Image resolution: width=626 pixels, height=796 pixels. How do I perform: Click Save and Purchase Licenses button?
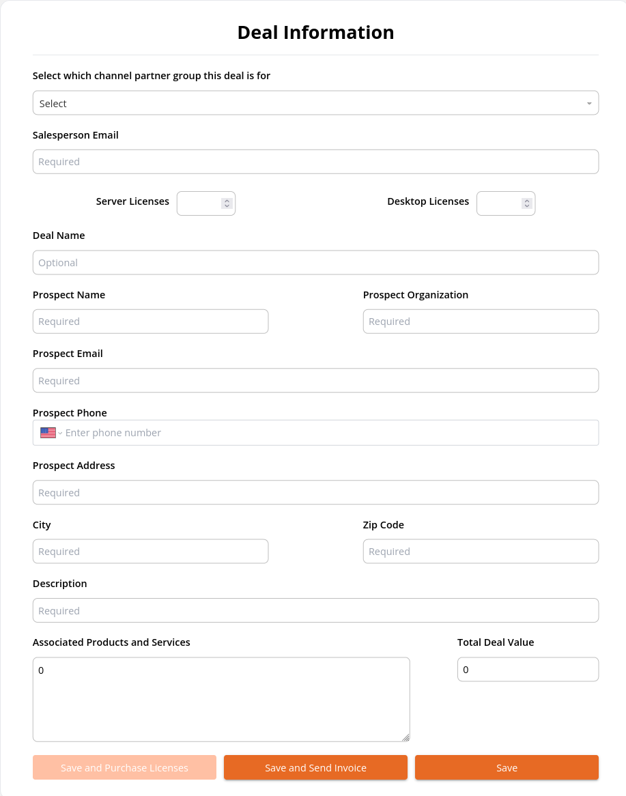[124, 767]
